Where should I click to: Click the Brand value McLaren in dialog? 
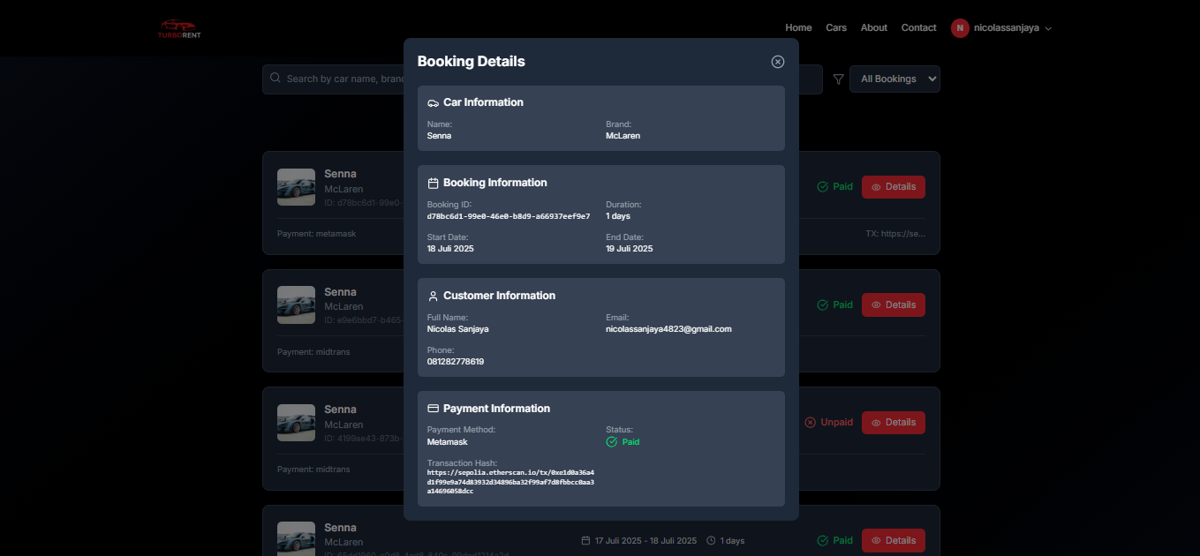click(623, 136)
